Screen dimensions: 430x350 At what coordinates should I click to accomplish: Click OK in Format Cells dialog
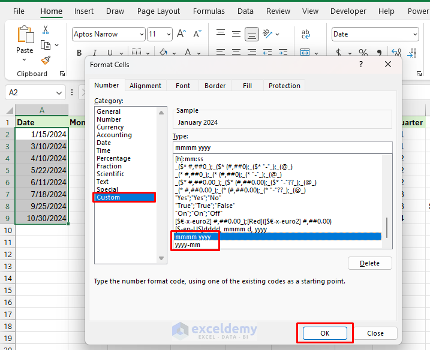tap(325, 333)
